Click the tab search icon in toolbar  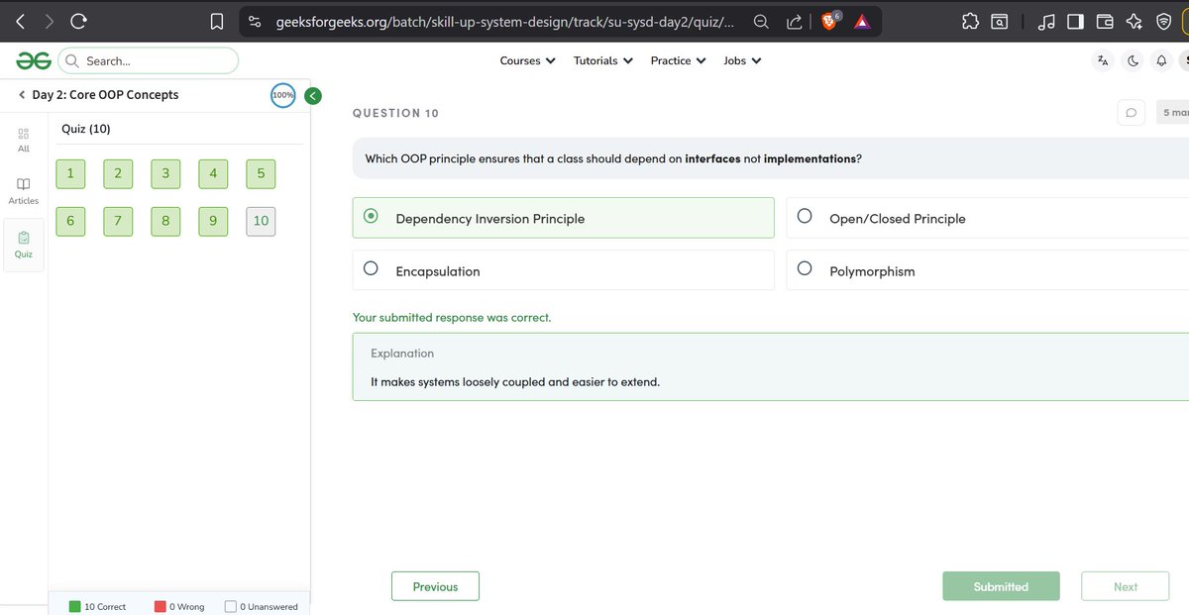[1000, 21]
